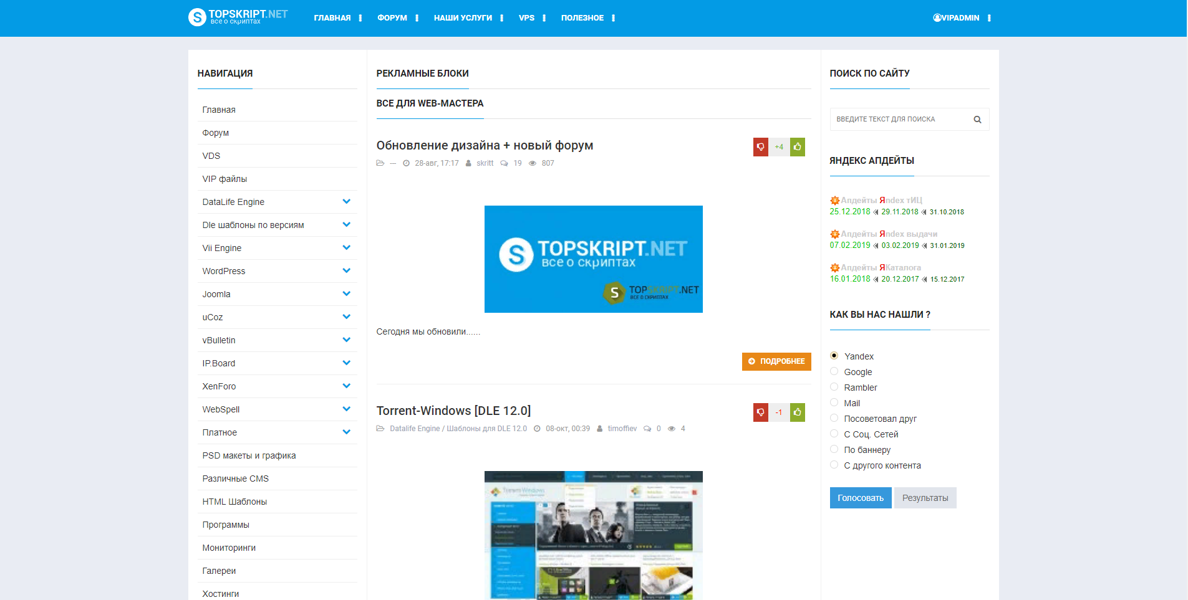Expand the uCoz submenu

[347, 317]
